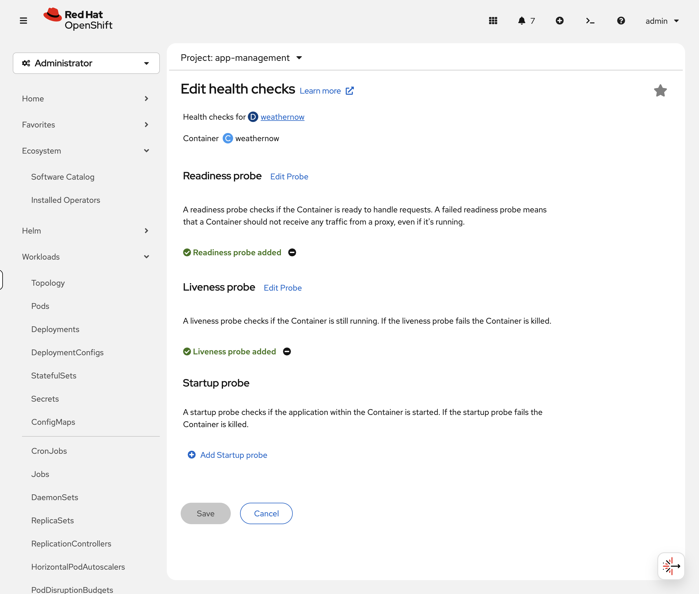The height and width of the screenshot is (594, 699).
Task: Remove the added liveness probe
Action: [287, 351]
